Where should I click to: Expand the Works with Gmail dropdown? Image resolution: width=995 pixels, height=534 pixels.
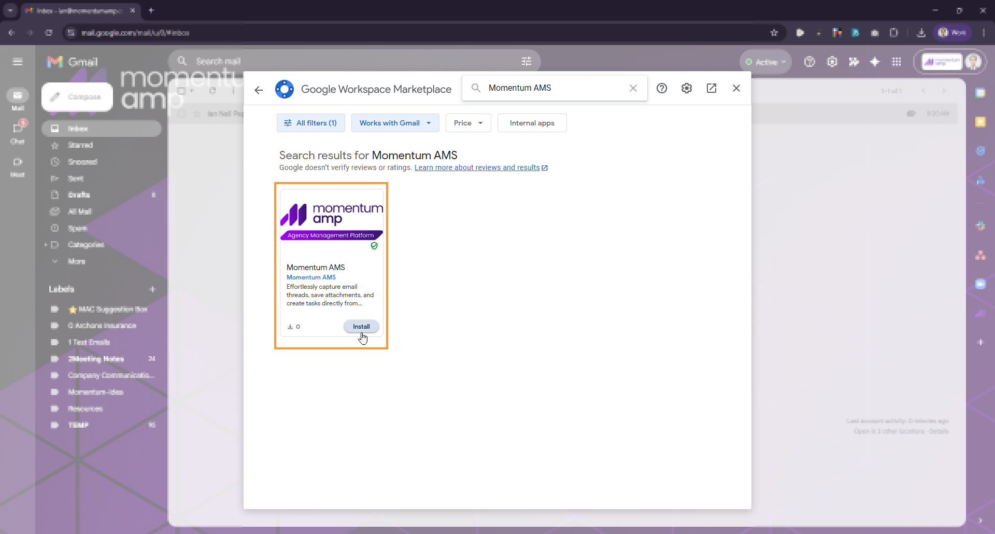tap(395, 123)
